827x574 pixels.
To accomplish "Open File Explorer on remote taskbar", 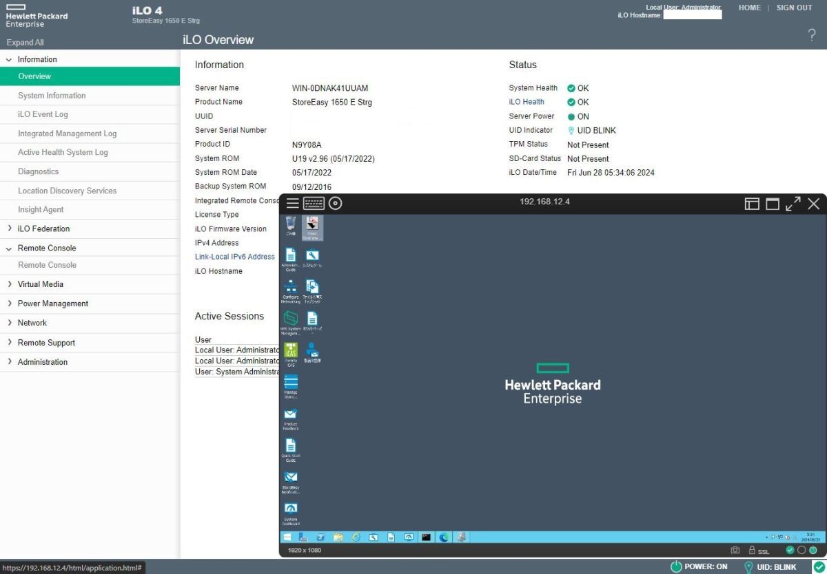I will point(338,537).
